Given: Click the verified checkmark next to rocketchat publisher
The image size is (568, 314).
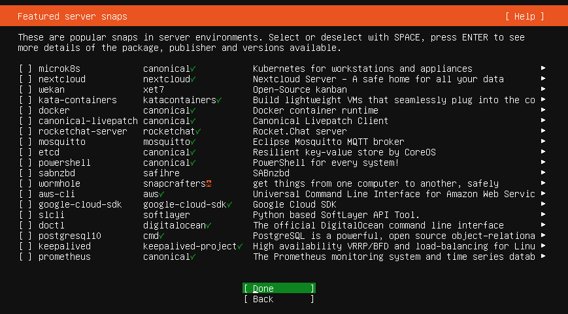Looking at the screenshot, I should coord(198,131).
